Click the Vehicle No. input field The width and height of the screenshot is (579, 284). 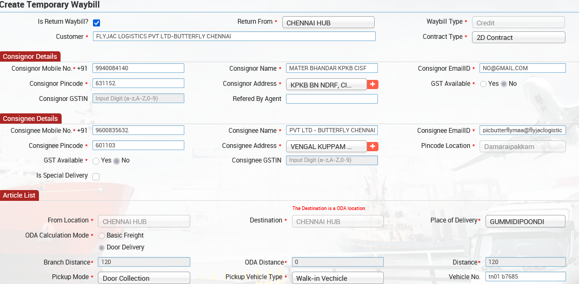point(524,276)
